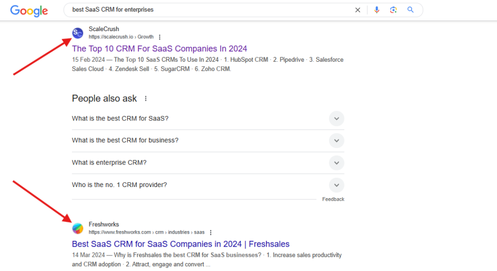Clear the search box with the X icon
The image size is (497, 271).
click(x=358, y=10)
